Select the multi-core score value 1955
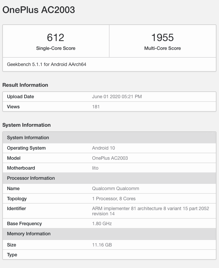 tap(162, 37)
